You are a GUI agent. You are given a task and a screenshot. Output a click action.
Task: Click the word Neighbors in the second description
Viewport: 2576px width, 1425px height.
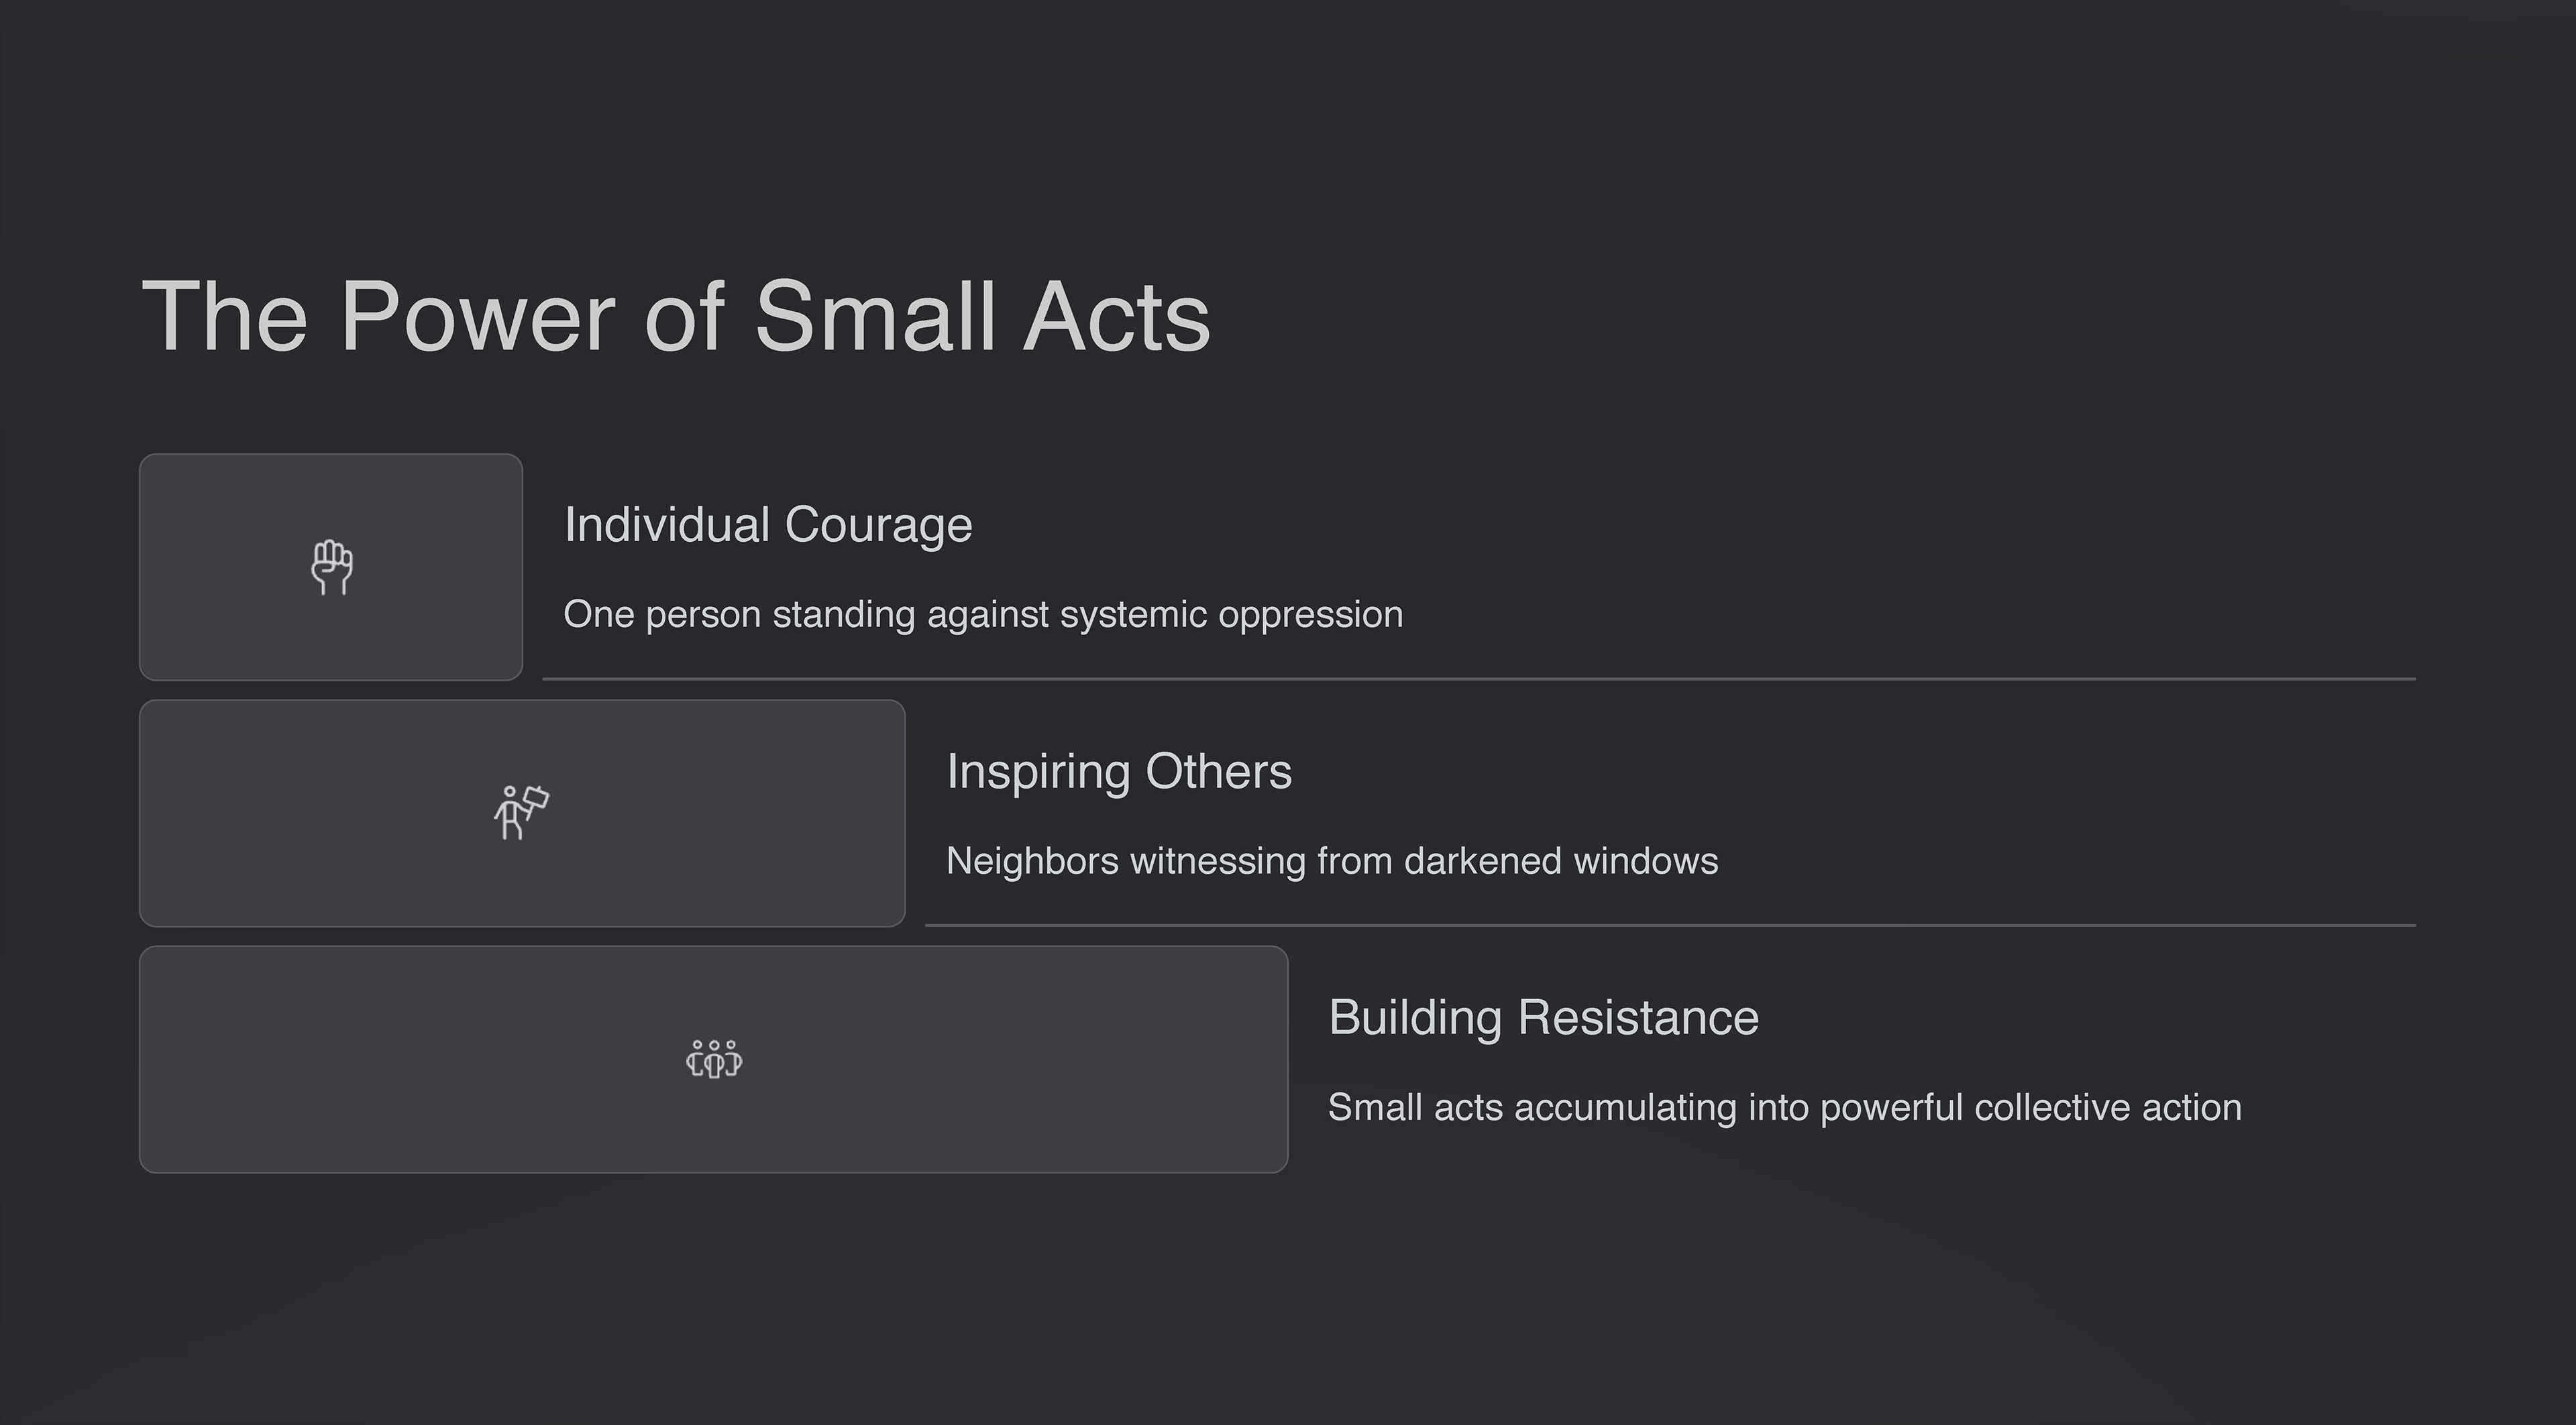pos(1032,862)
